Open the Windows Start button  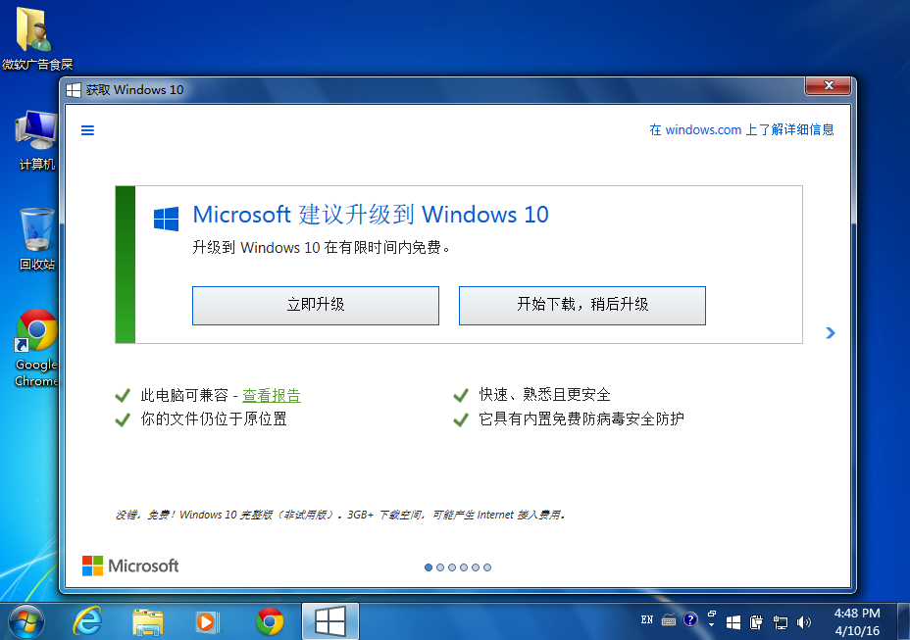pyautogui.click(x=26, y=622)
